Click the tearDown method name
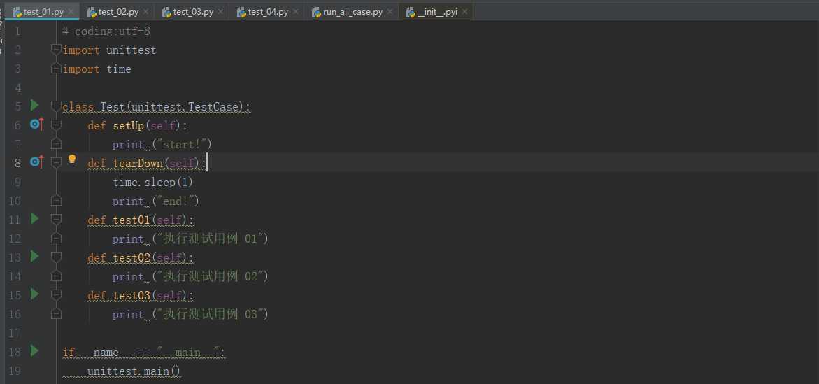This screenshot has height=384, width=819. [138, 163]
